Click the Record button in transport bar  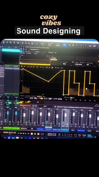pyautogui.click(x=38, y=134)
